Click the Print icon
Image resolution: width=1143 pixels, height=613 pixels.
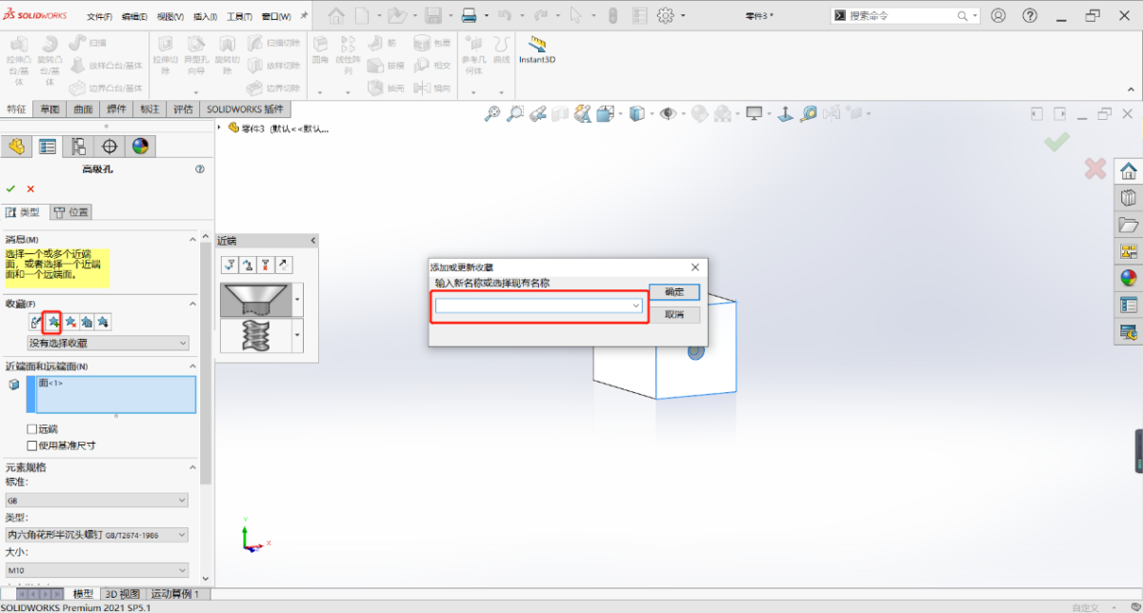pos(469,15)
